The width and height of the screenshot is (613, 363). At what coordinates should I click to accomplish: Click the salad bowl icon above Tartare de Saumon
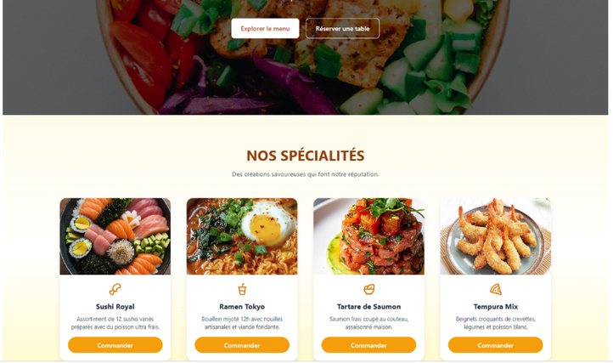tap(368, 289)
